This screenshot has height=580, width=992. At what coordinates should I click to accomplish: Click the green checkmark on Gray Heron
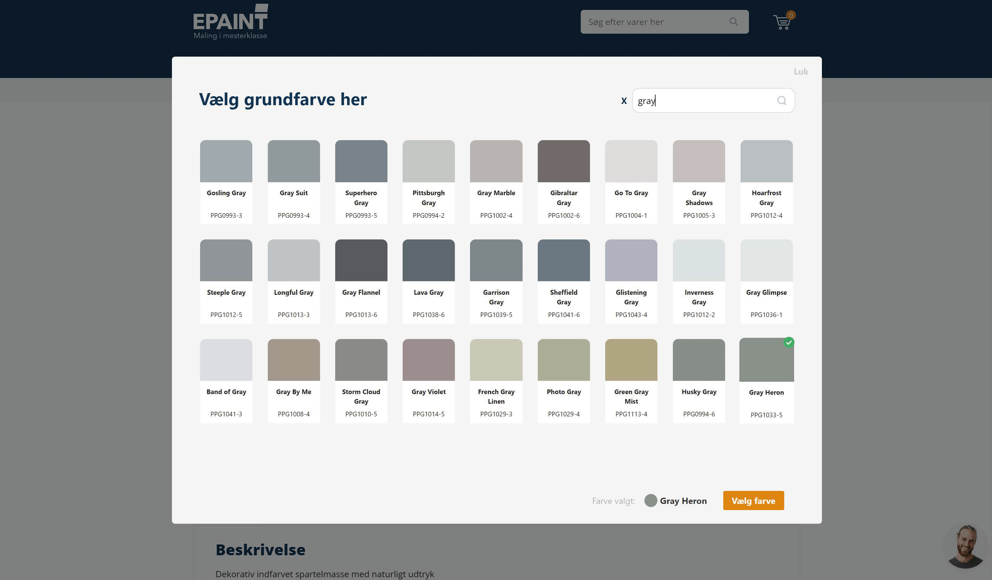[x=789, y=342]
